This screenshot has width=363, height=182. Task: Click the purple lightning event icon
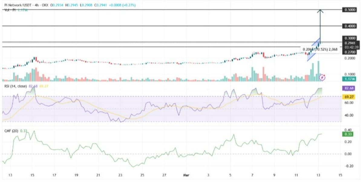coord(322,78)
